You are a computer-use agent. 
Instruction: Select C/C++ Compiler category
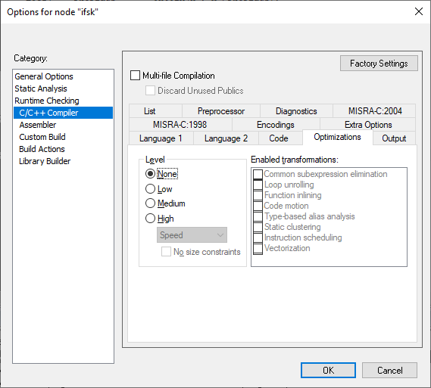click(63, 113)
